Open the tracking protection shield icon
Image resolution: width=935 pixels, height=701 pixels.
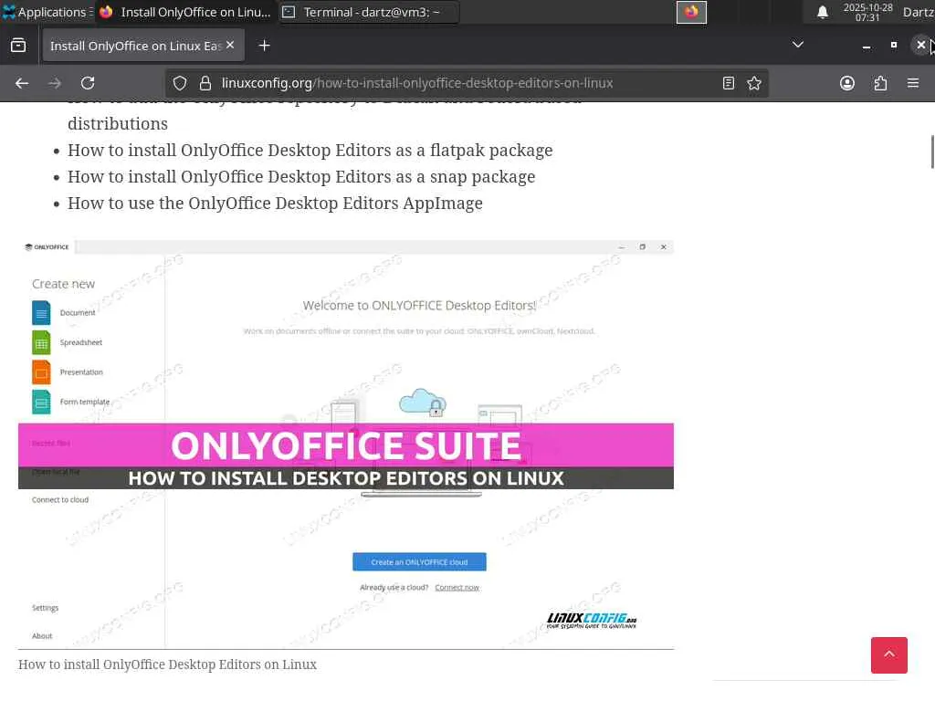tap(180, 83)
